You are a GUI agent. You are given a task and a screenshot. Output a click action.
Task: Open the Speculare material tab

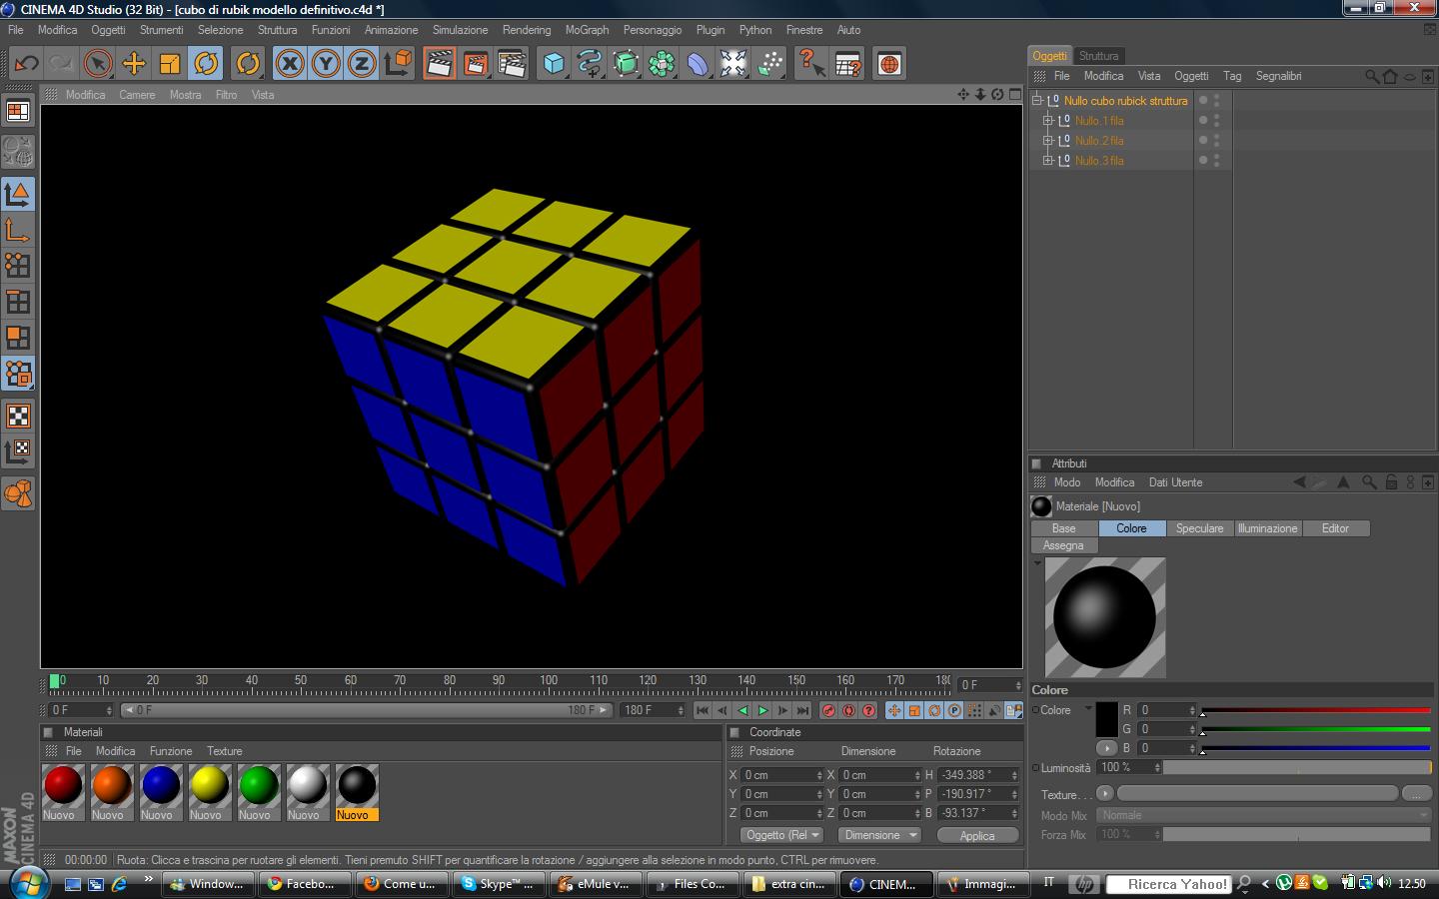[x=1199, y=528]
